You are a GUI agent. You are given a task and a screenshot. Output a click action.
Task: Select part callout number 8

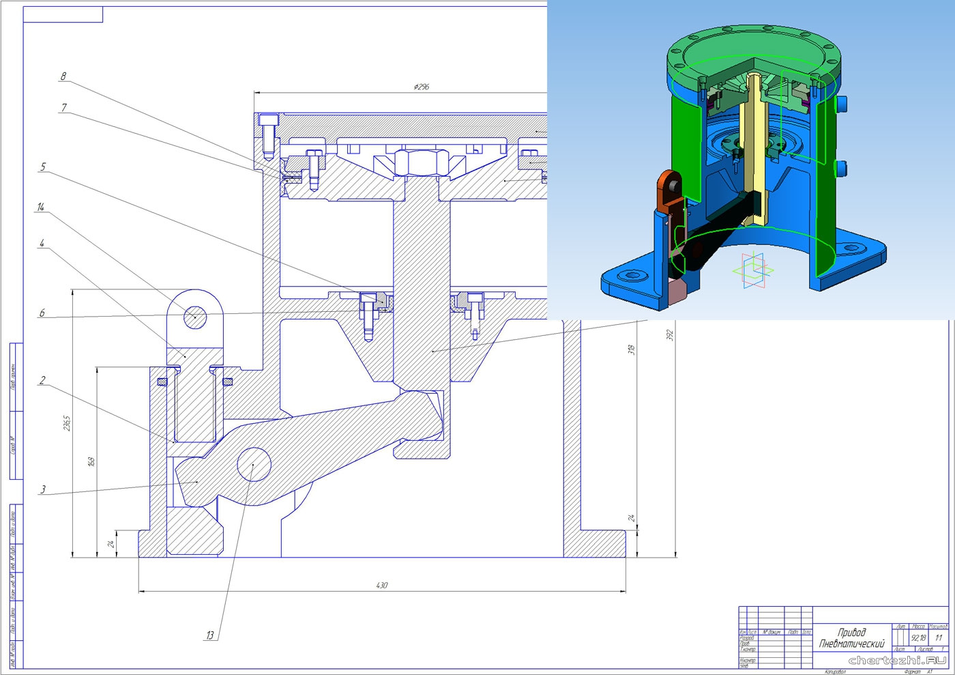click(x=63, y=76)
